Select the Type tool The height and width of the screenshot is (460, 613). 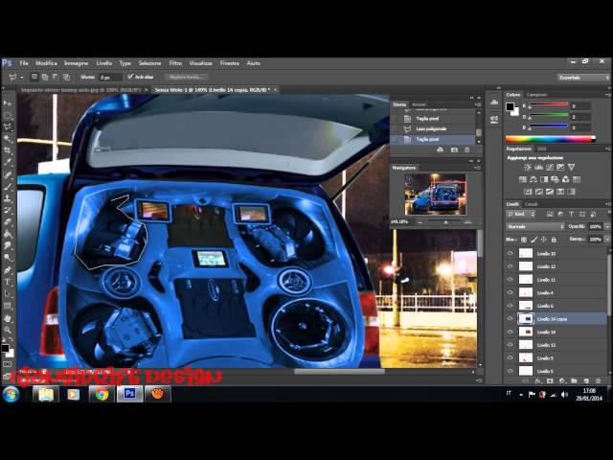tap(8, 282)
